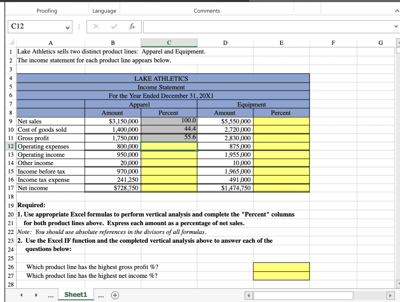Select yellow cell E9 Equipment net sales percent
This screenshot has height=302, width=400.
281,121
